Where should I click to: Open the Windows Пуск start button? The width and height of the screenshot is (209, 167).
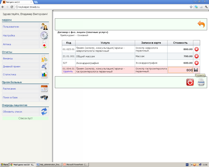[x=4, y=165]
